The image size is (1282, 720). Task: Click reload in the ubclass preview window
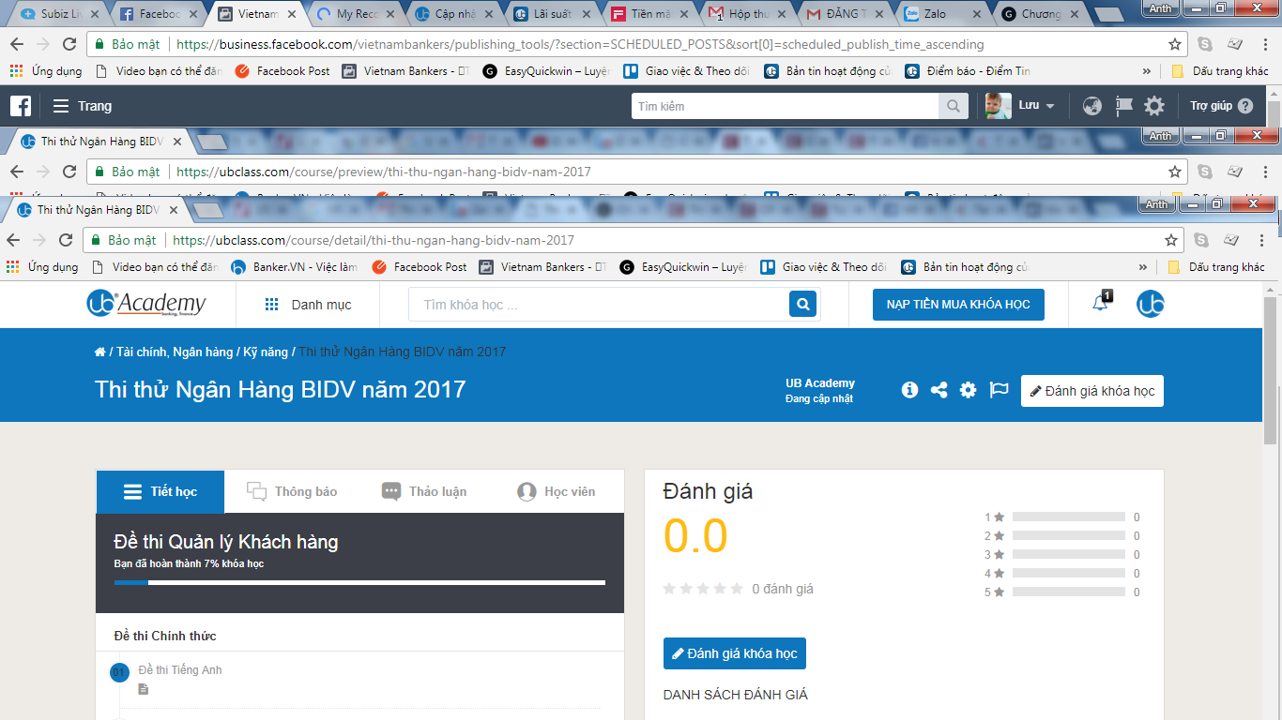point(69,172)
